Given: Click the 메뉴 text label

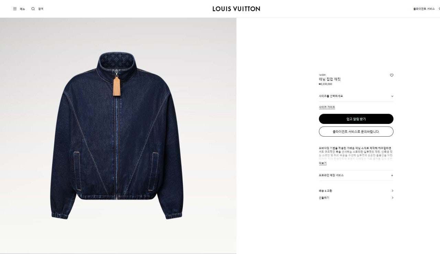Looking at the screenshot, I should pos(22,9).
